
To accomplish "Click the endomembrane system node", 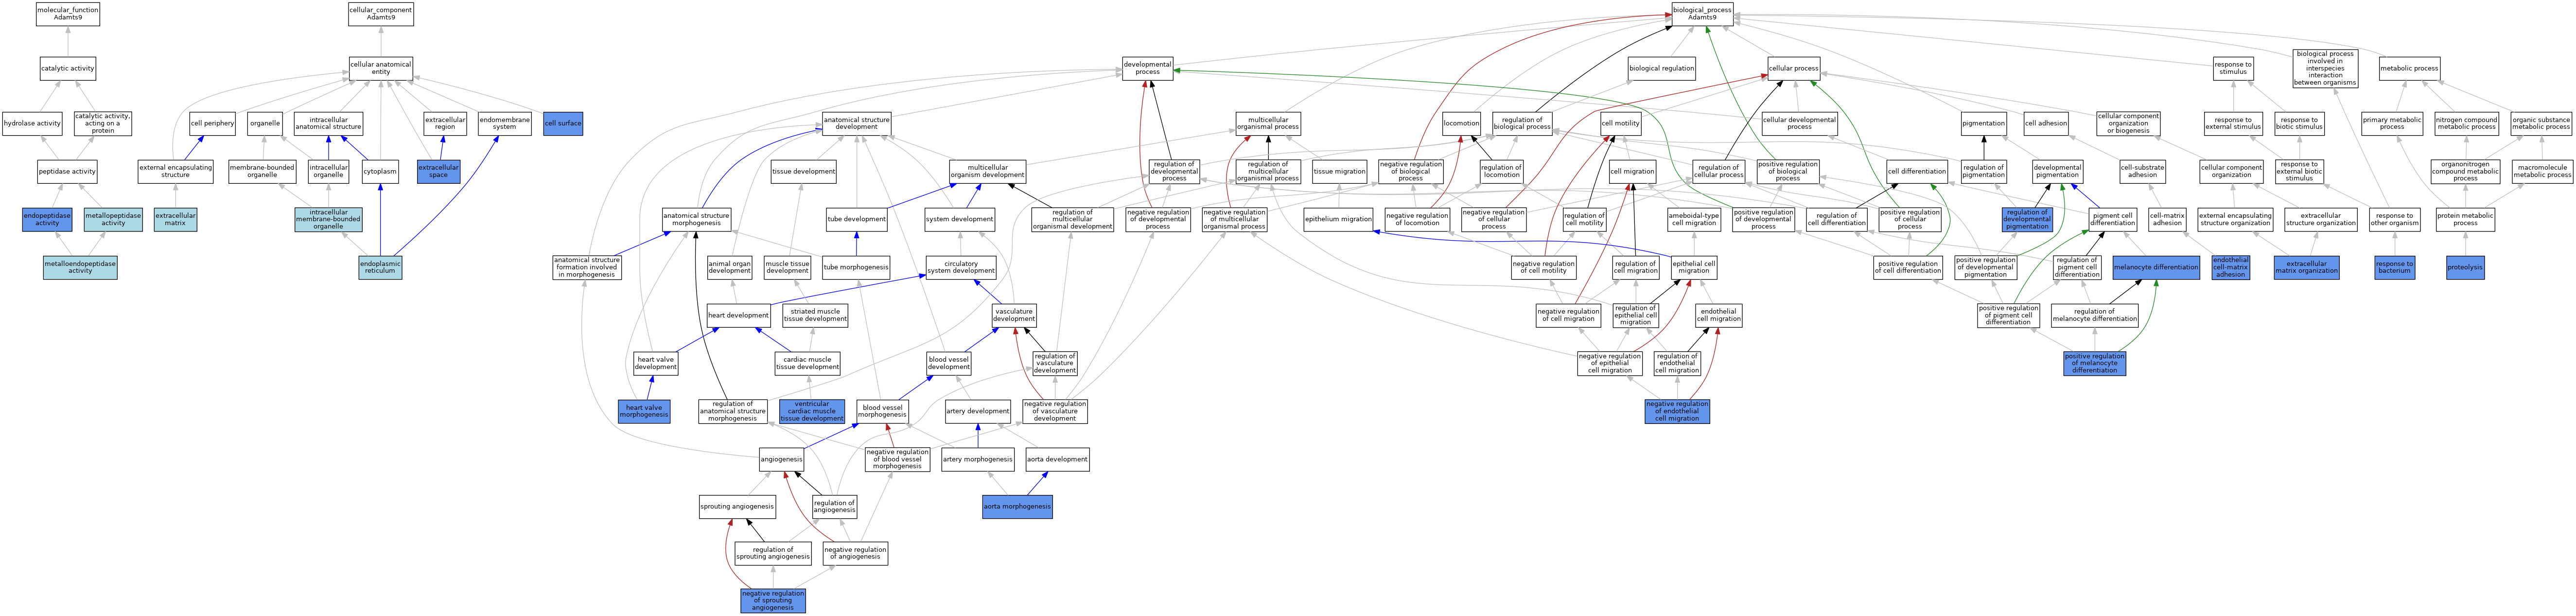I will [504, 124].
